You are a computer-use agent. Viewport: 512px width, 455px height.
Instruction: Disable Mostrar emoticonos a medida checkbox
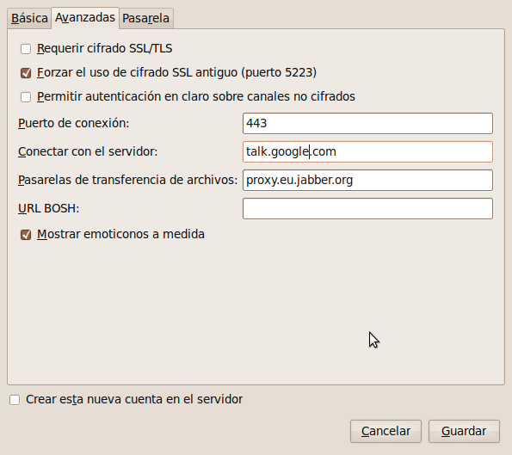coord(26,234)
